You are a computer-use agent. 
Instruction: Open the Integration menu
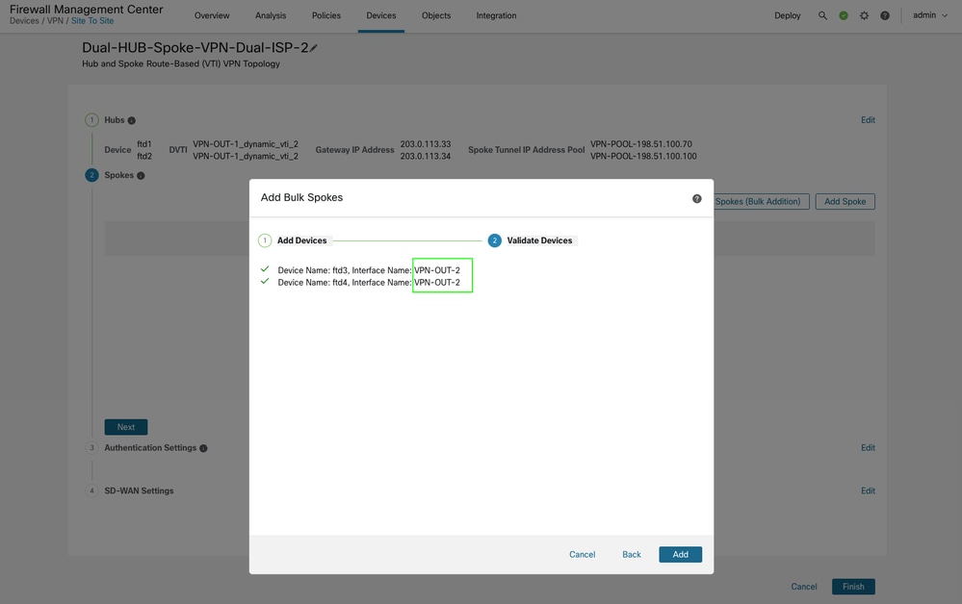[x=496, y=15]
